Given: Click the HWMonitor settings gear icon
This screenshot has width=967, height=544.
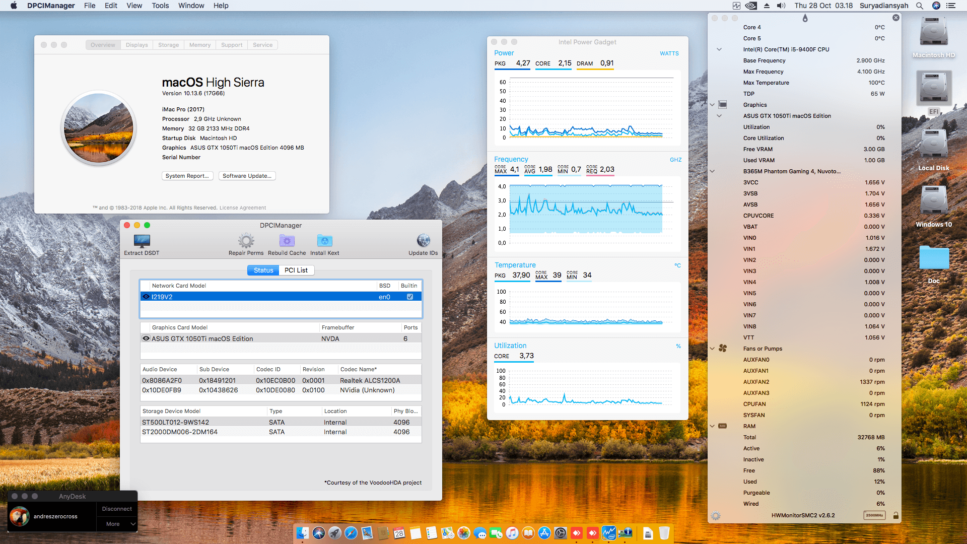Looking at the screenshot, I should pos(716,516).
